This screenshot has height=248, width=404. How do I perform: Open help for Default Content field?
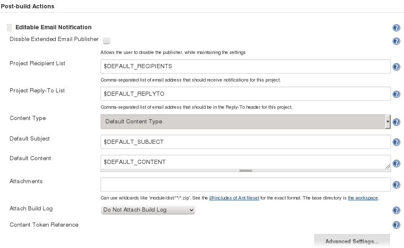coord(396,164)
